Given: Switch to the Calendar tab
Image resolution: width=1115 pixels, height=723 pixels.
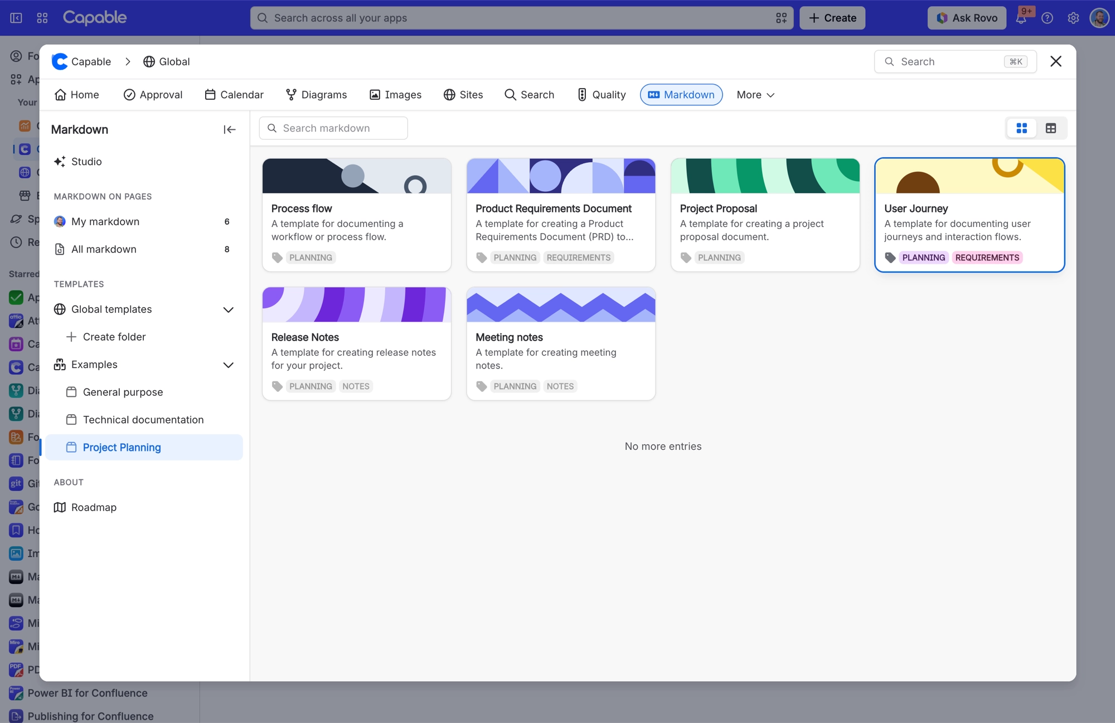Looking at the screenshot, I should click(234, 95).
